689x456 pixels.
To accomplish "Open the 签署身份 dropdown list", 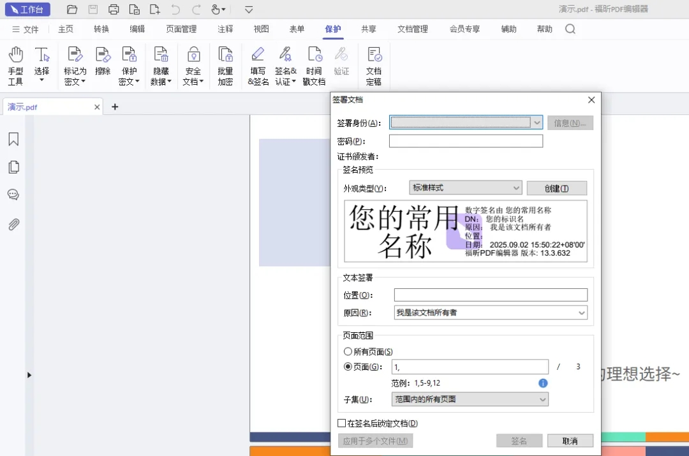I will (537, 122).
